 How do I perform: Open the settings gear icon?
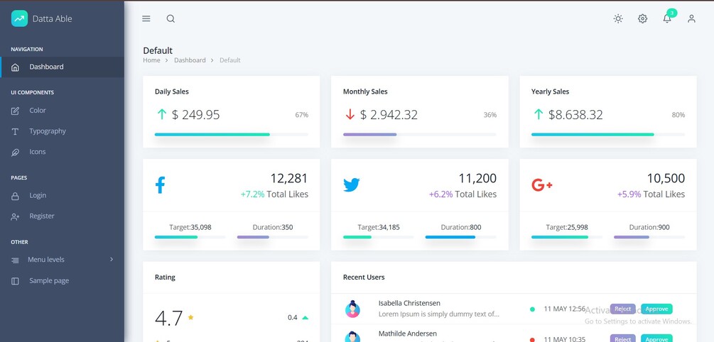tap(642, 18)
